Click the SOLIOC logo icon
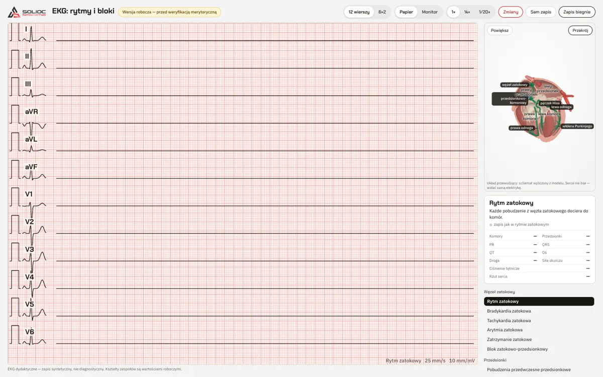 point(14,12)
